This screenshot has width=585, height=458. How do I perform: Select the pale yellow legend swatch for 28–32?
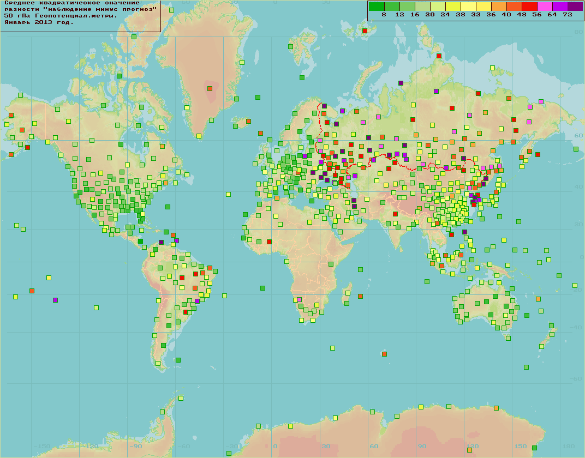(x=468, y=7)
